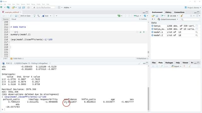
Task: Toggle the document Outline pane
Action: [x=143, y=19]
